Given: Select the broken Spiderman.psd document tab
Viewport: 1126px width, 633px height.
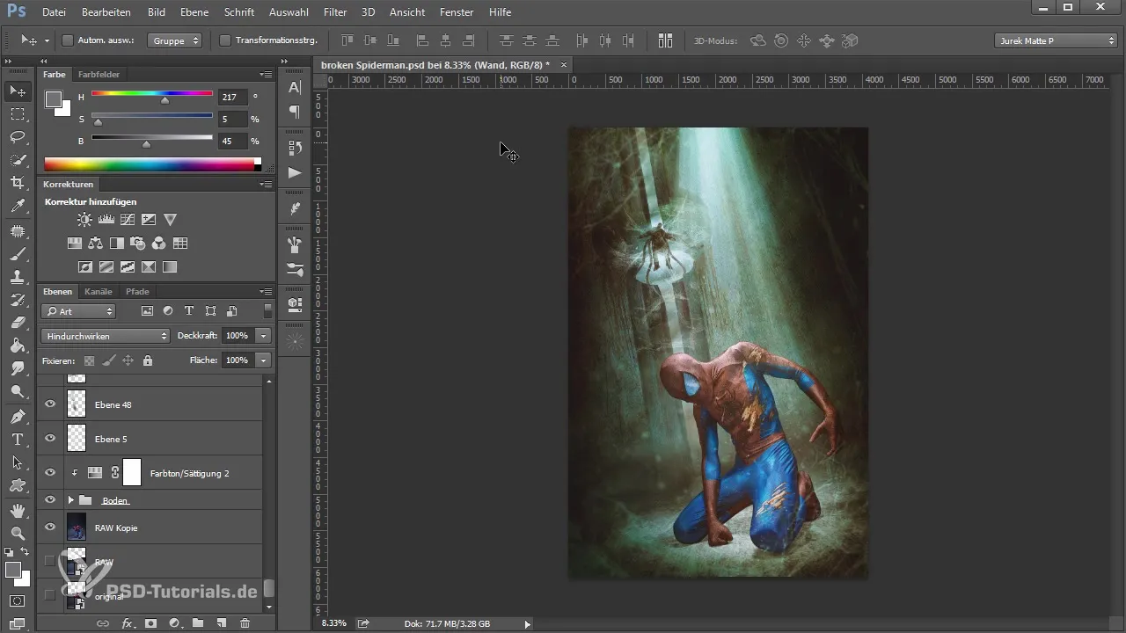Looking at the screenshot, I should (x=435, y=65).
